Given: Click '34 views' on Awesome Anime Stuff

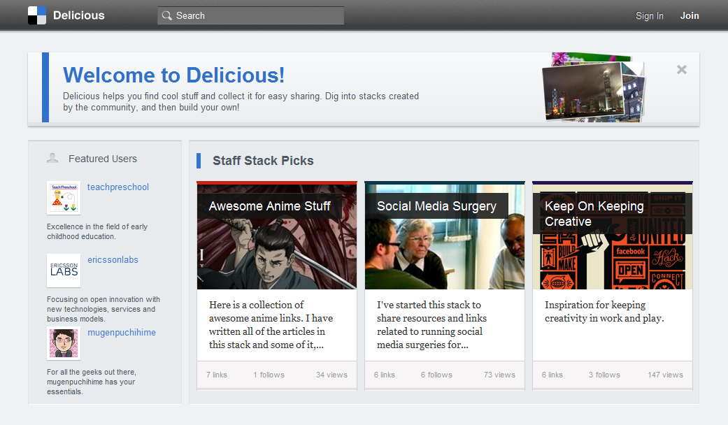Looking at the screenshot, I should pos(331,375).
